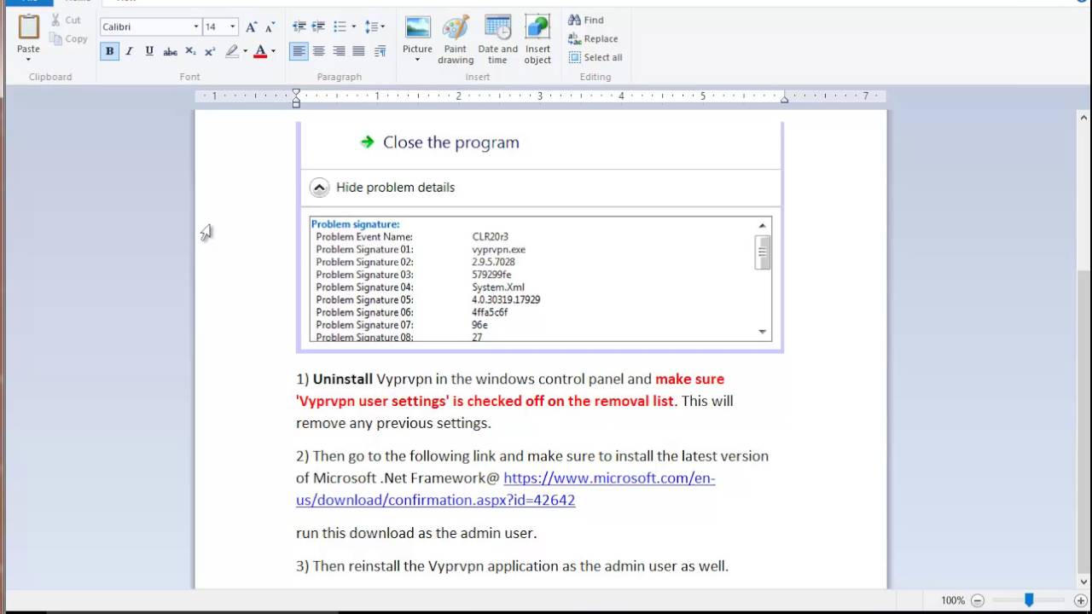This screenshot has height=614, width=1092.
Task: Toggle bold formatting
Action: [109, 51]
